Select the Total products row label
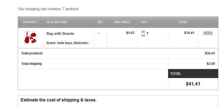224x107 pixels. click(32, 53)
